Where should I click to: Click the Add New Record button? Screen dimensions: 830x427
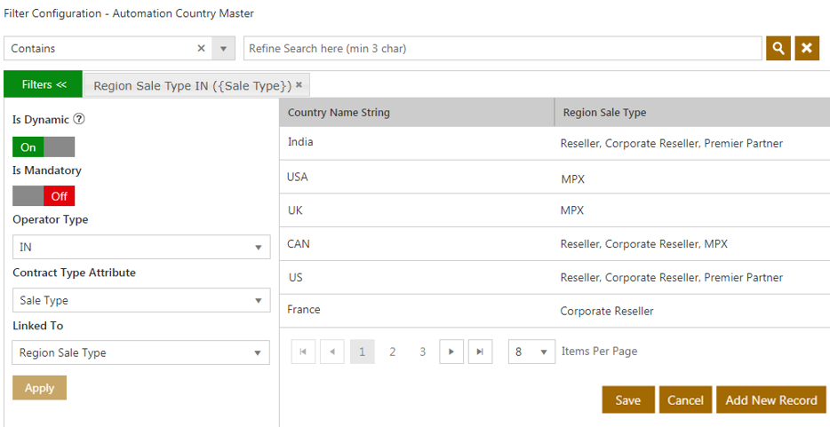click(770, 400)
